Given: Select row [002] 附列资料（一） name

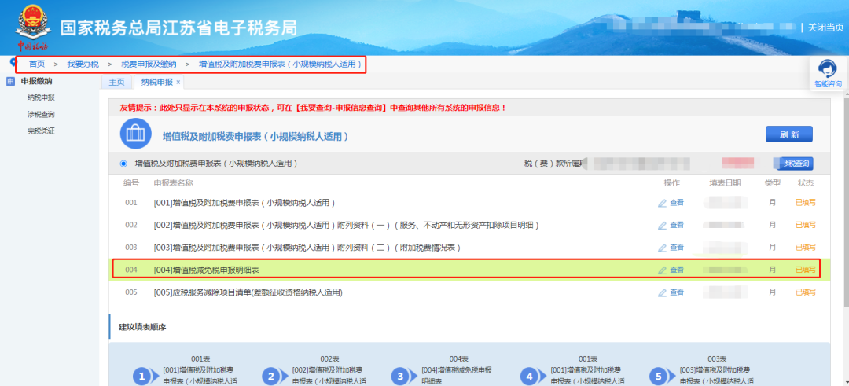Looking at the screenshot, I should tap(347, 225).
